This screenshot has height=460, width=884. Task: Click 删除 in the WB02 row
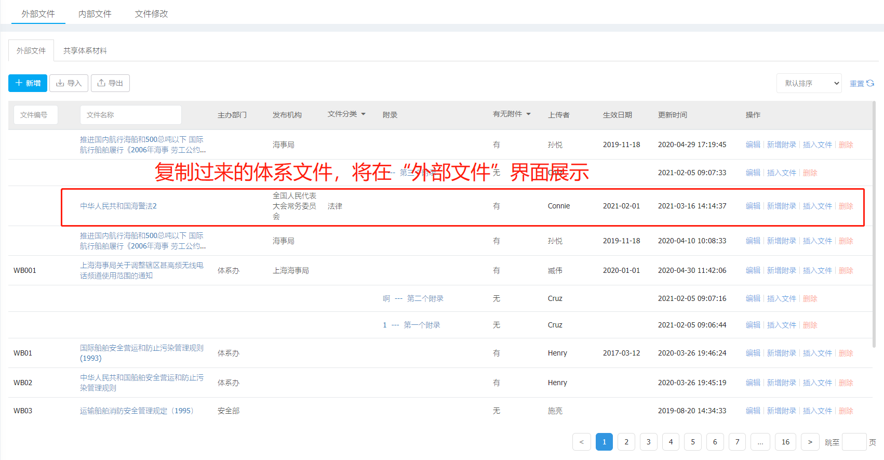[846, 383]
